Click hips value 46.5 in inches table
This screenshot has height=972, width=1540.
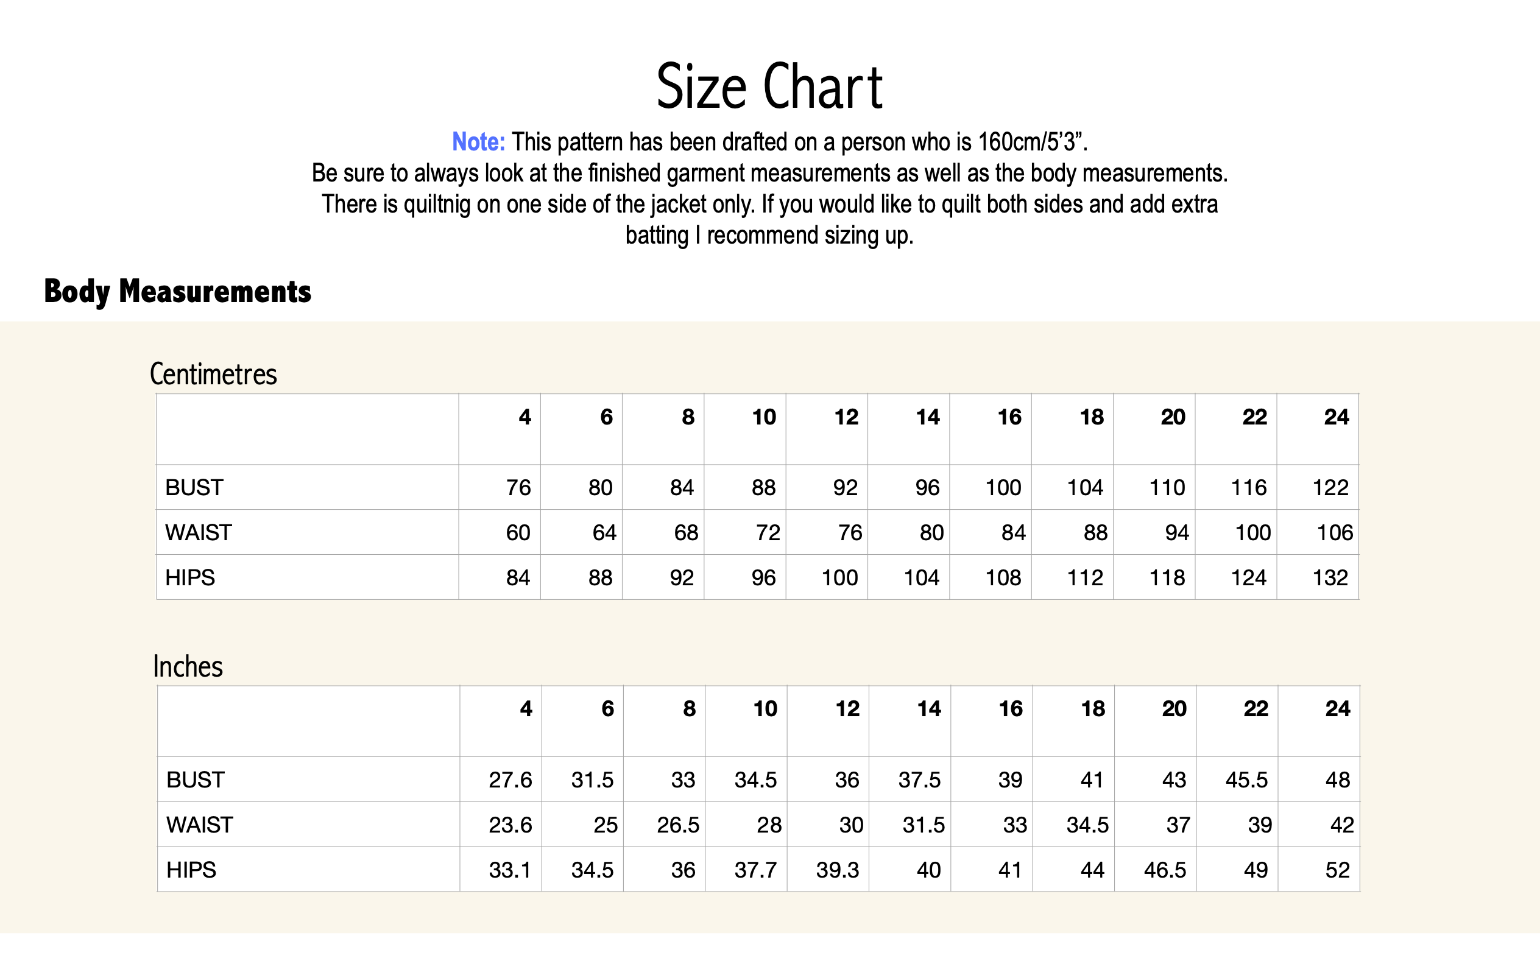(x=1165, y=870)
